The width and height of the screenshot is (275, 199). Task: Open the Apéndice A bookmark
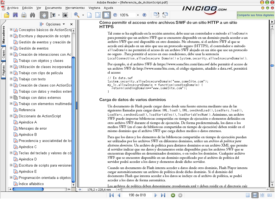coord(28,122)
